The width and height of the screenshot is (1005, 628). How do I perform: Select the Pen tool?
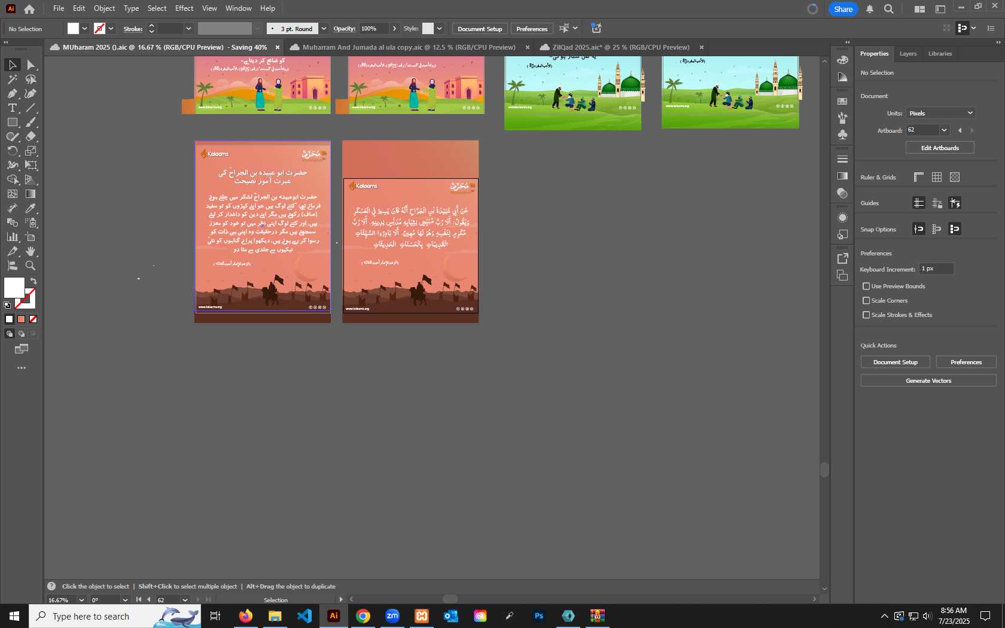pyautogui.click(x=12, y=93)
